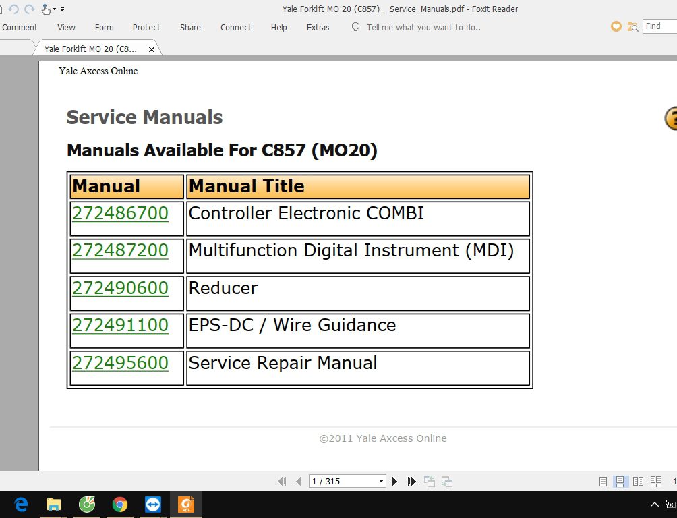Click the 'Service Manuals' heading

[x=144, y=117]
